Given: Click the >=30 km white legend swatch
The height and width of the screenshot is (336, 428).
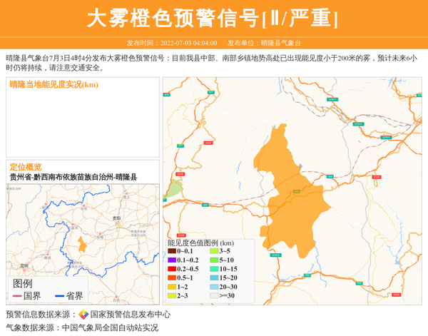Looking at the screenshot, I should click(214, 295).
